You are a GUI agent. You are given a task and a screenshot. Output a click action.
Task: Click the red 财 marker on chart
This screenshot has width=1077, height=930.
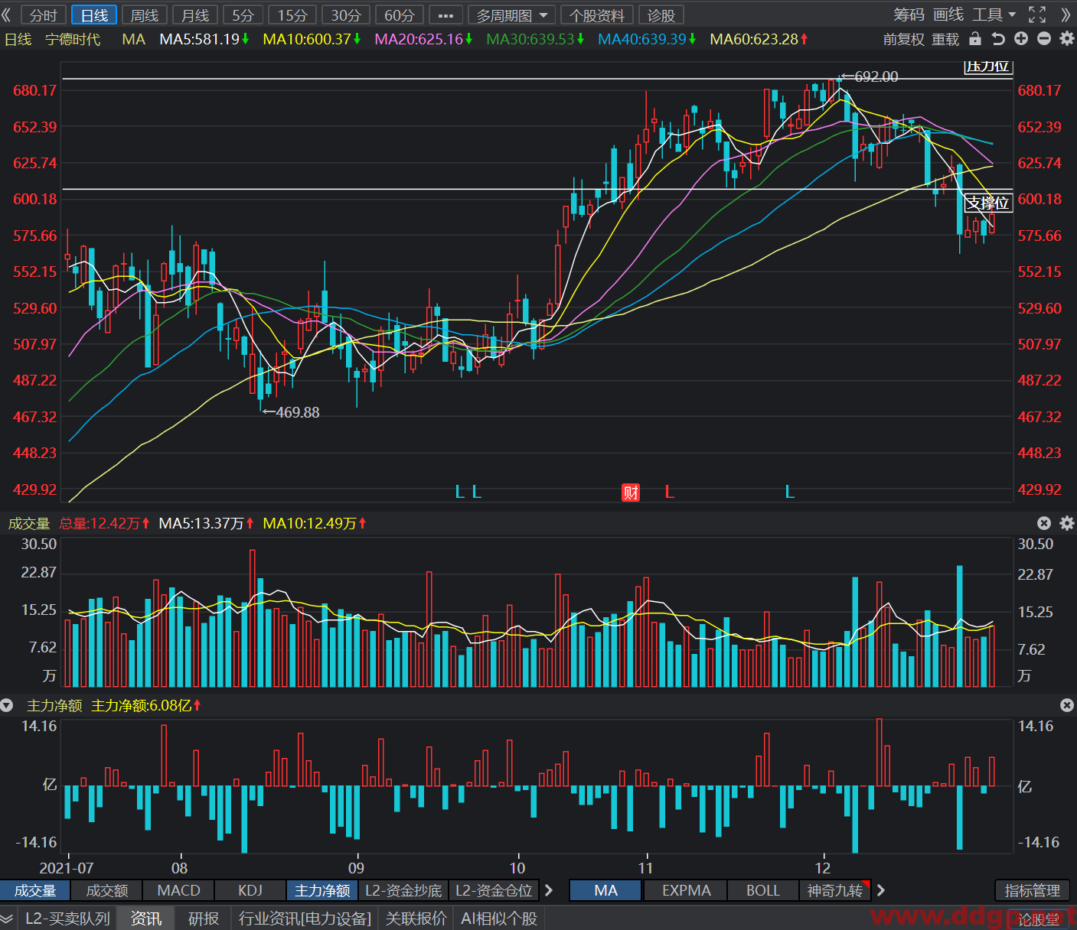pyautogui.click(x=631, y=492)
